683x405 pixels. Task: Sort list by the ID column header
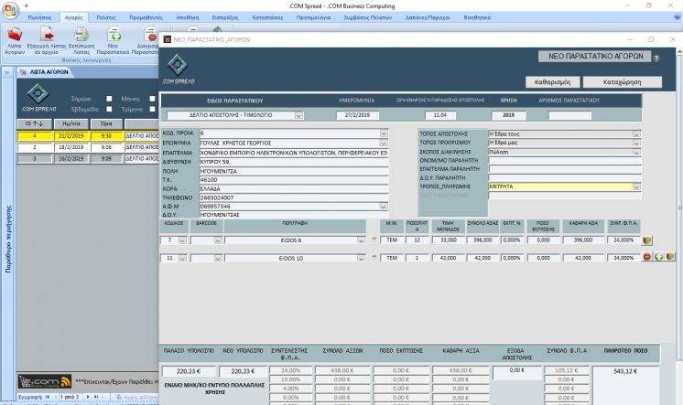pos(34,124)
